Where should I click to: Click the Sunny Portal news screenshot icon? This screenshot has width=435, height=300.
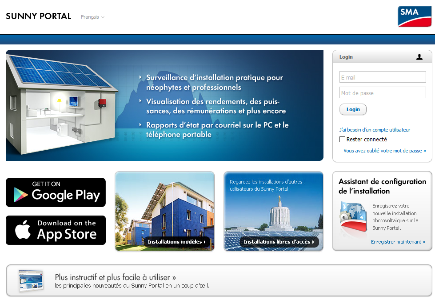tap(31, 280)
